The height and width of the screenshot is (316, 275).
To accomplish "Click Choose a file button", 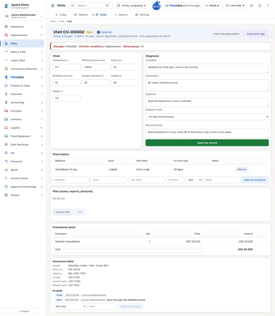I will pos(63,212).
